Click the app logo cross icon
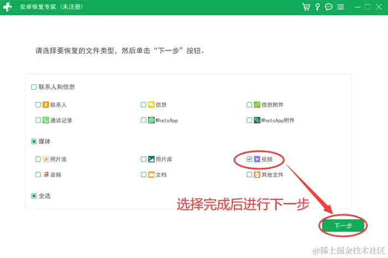The height and width of the screenshot is (258, 388). tap(7, 7)
